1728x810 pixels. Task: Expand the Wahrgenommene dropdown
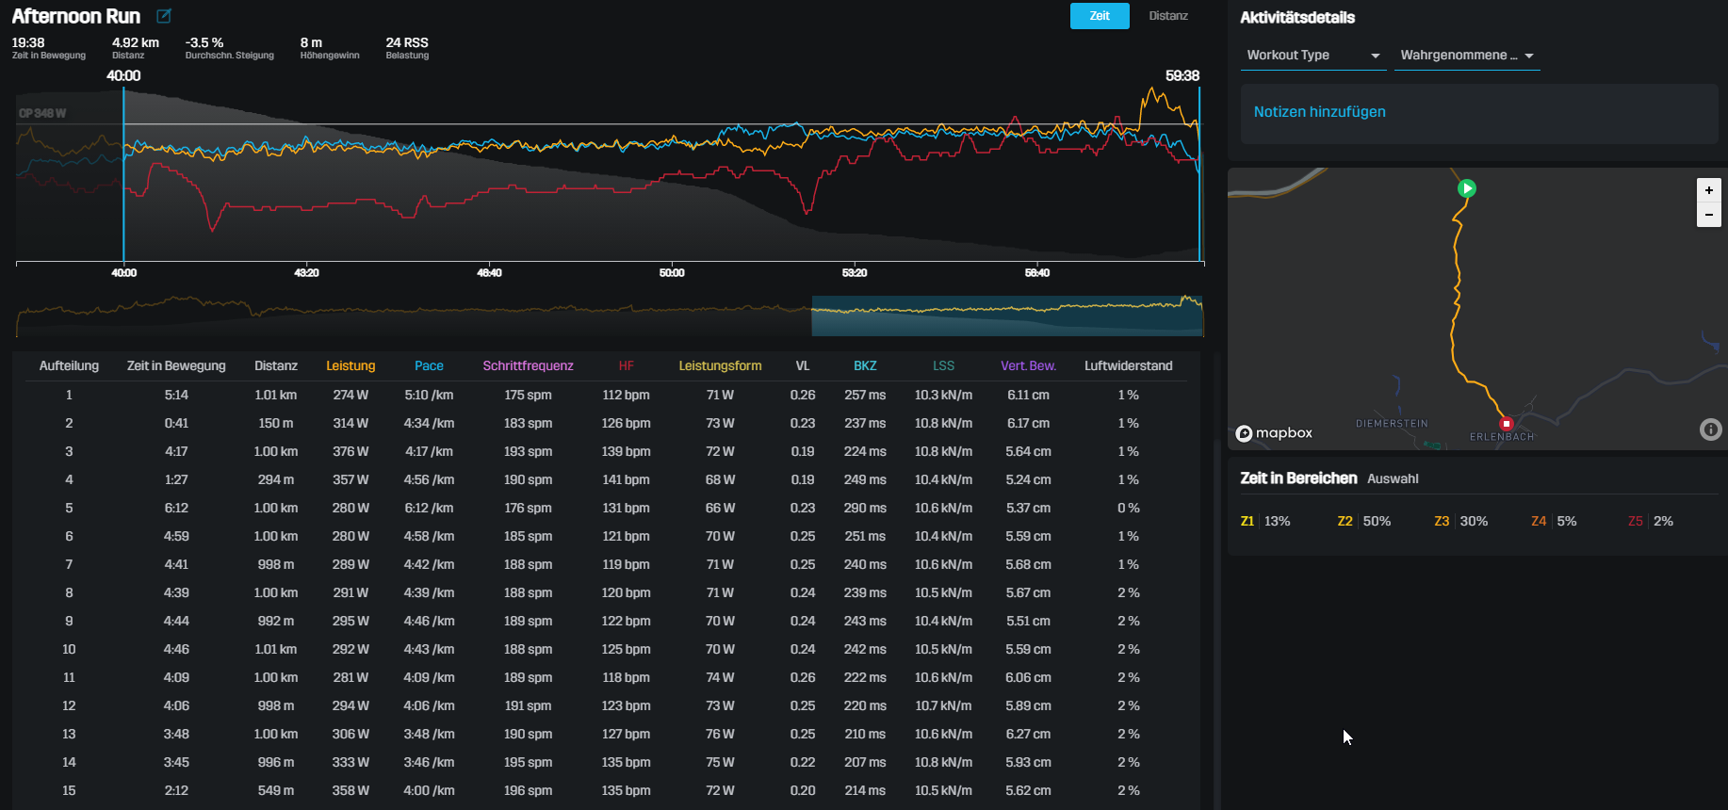pyautogui.click(x=1466, y=56)
